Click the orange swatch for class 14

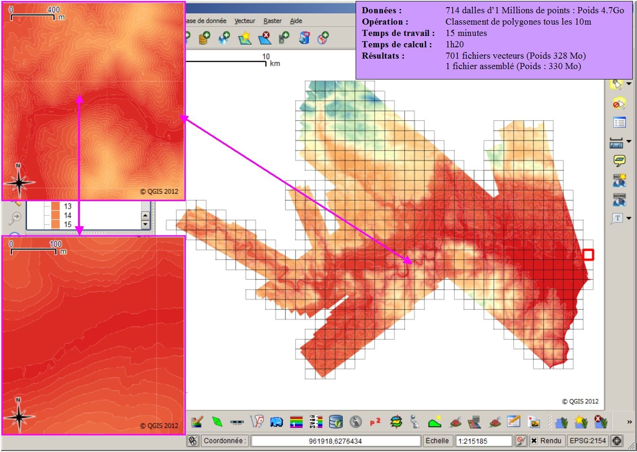[x=55, y=215]
